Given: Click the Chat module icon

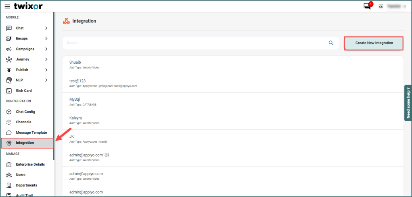Looking at the screenshot, I should (x=9, y=28).
